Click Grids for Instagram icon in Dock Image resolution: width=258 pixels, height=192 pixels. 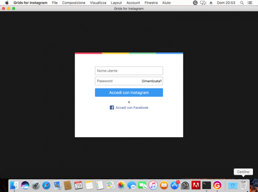217,185
